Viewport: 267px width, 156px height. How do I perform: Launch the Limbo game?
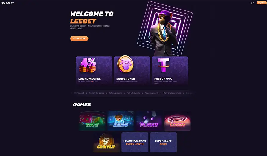click(177, 121)
